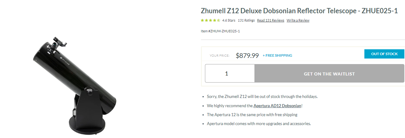The image size is (405, 138).
Task: Click the second rating star
Action: tap(207, 21)
